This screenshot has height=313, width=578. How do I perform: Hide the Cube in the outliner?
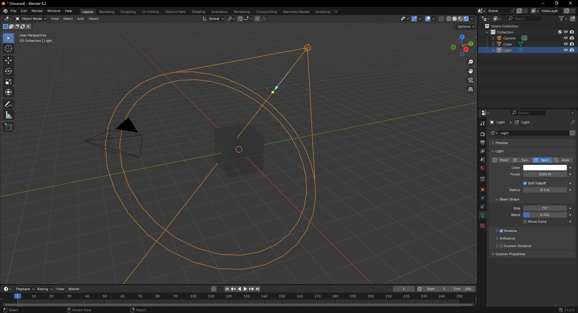[x=566, y=44]
